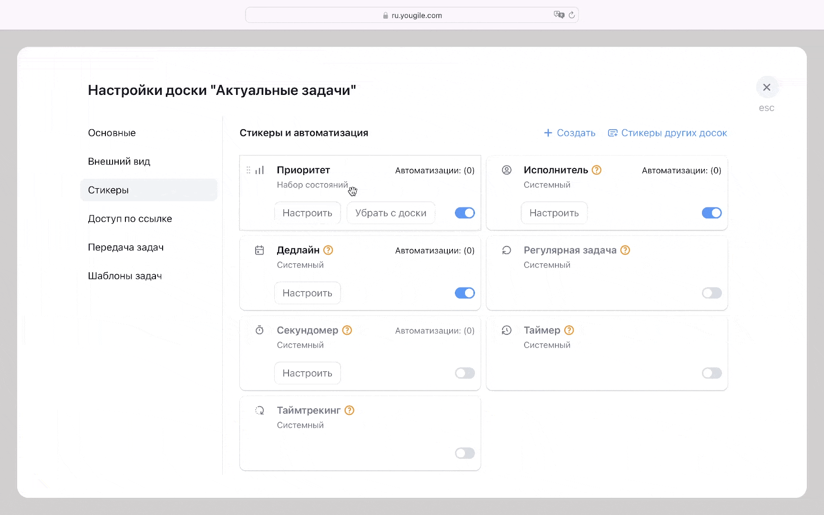
Task: Click the drag handle on Приоритет card
Action: click(x=248, y=170)
